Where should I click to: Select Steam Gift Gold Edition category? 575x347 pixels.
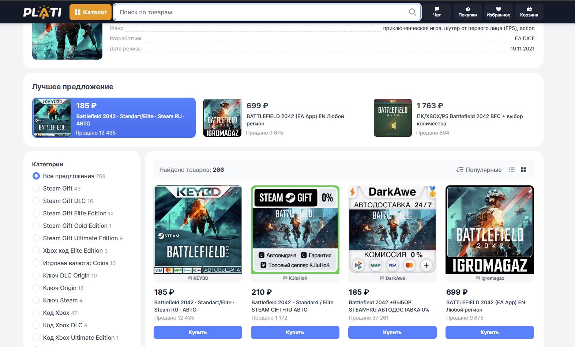pos(72,226)
